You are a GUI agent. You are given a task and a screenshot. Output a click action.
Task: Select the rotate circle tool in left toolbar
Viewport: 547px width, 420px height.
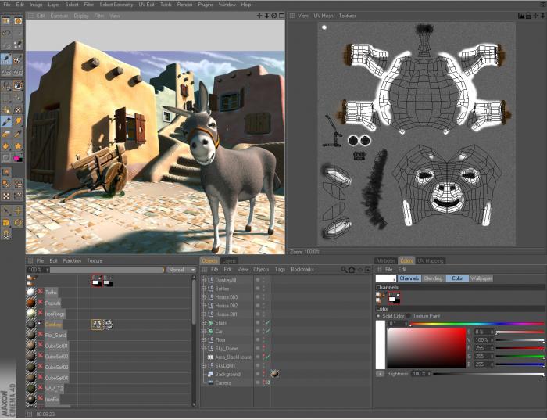click(x=18, y=222)
